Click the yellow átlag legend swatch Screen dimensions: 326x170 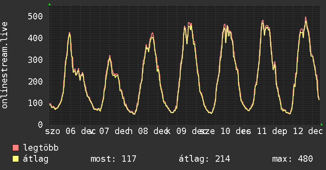coord(15,159)
